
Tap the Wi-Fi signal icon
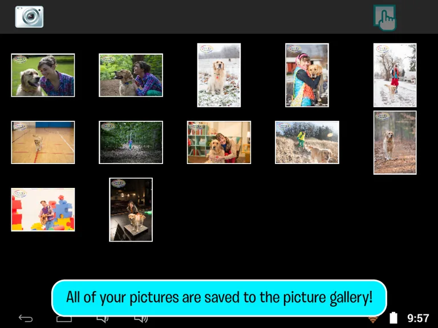point(373,319)
